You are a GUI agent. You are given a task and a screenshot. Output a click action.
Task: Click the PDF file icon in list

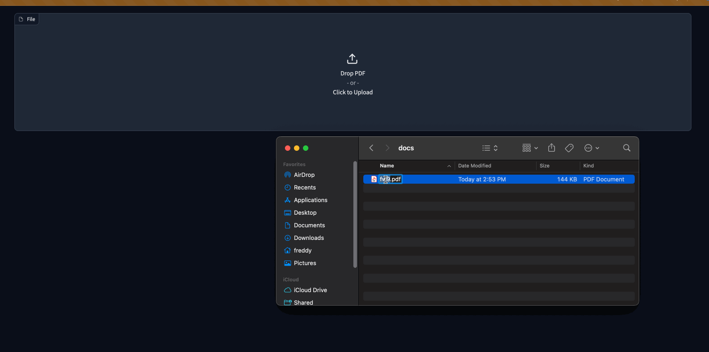tap(374, 179)
